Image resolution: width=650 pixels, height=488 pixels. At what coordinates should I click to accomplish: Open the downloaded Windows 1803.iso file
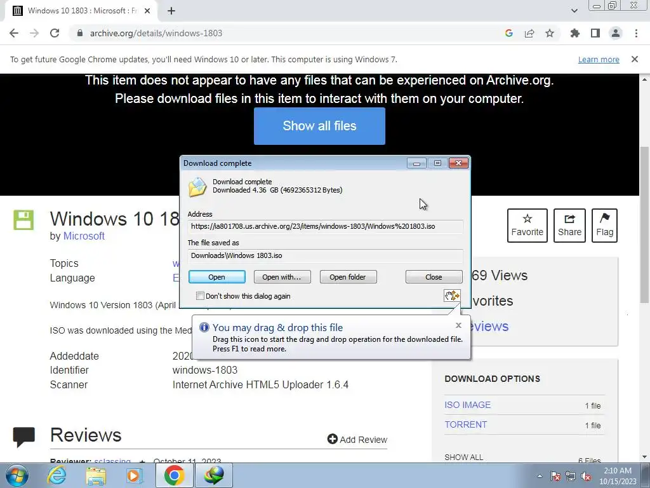tap(217, 277)
